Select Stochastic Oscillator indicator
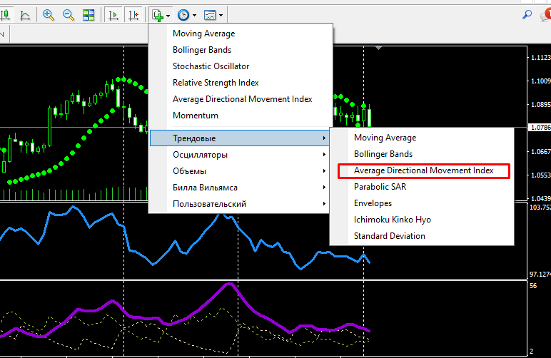The height and width of the screenshot is (358, 551). pyautogui.click(x=241, y=66)
